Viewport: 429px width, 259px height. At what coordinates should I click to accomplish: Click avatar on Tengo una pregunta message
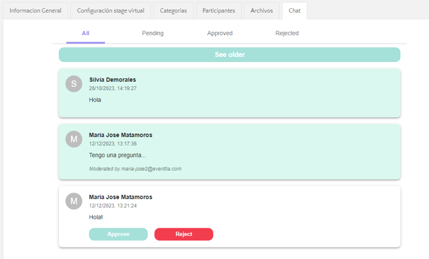coord(74,139)
